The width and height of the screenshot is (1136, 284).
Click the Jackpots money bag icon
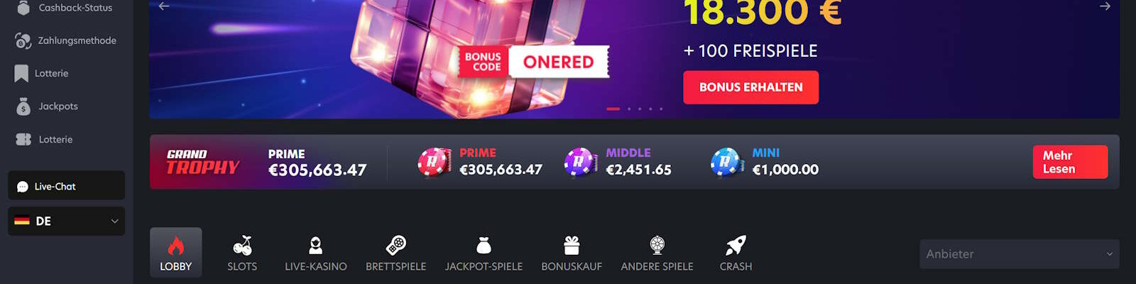[23, 106]
